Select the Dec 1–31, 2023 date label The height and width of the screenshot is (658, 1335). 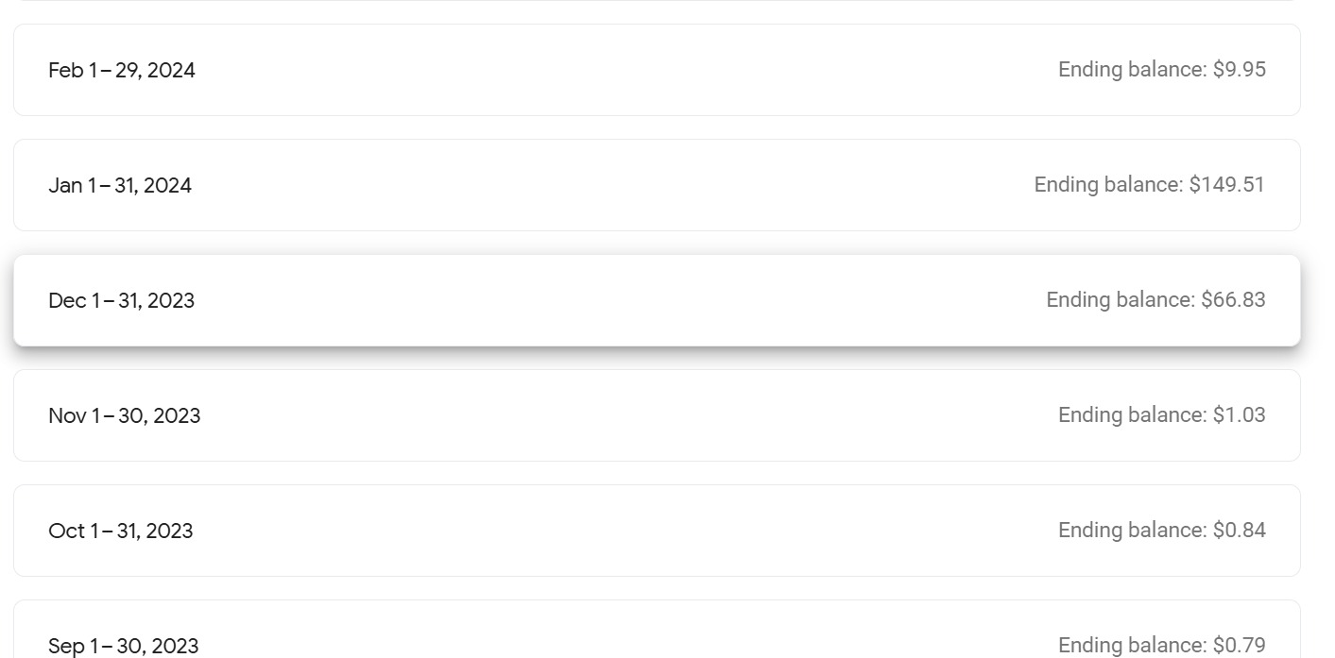pyautogui.click(x=121, y=301)
